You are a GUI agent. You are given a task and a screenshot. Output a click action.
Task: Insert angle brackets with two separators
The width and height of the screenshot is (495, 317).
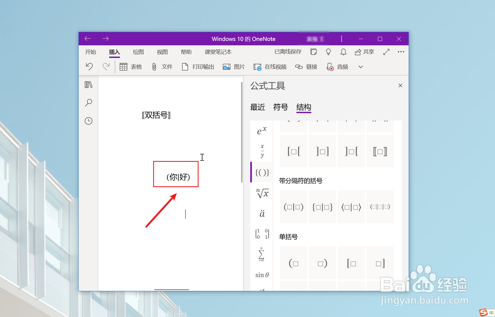coord(380,207)
